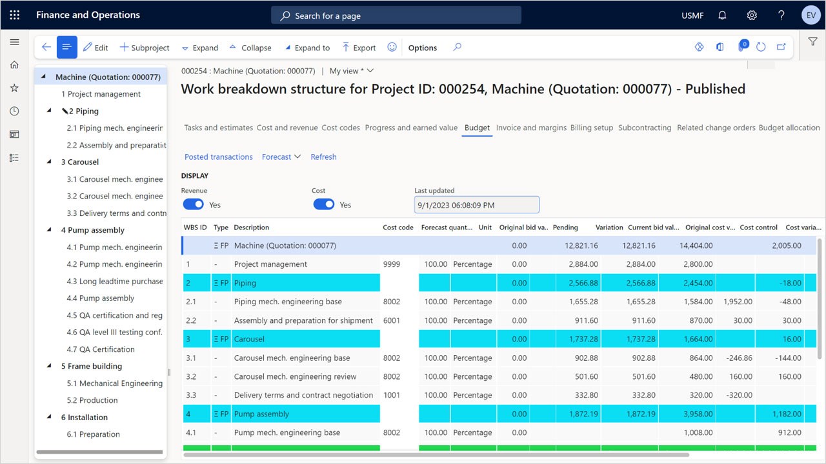Click the cost code 9999 cell
Screen dimensions: 826x464
pos(399,264)
